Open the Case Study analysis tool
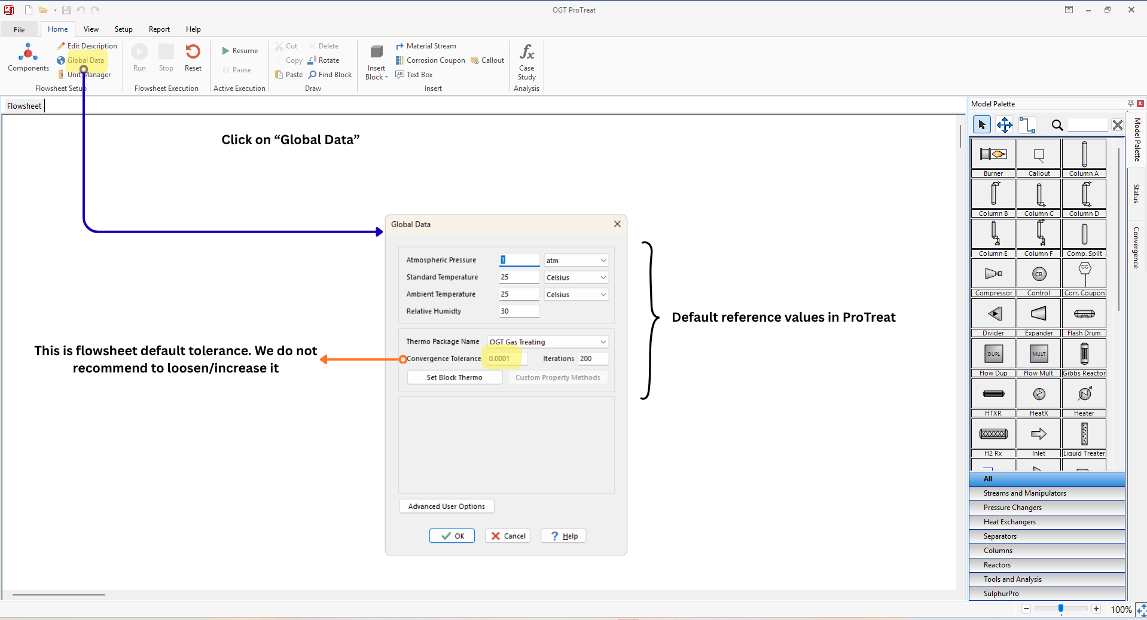This screenshot has height=620, width=1147. (526, 62)
